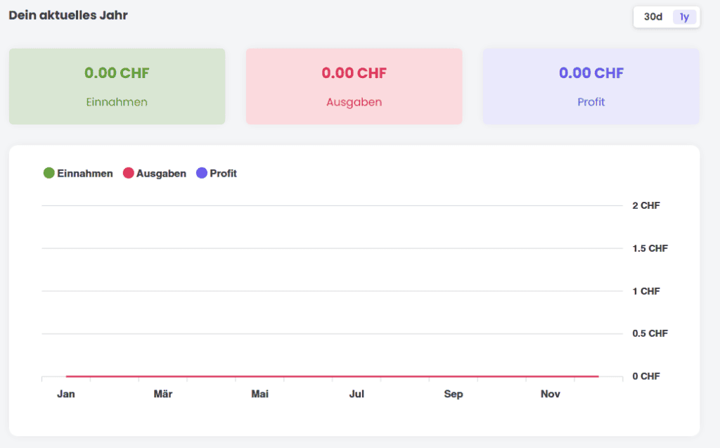Select the 1y time range
This screenshot has height=448, width=720.
coord(684,17)
